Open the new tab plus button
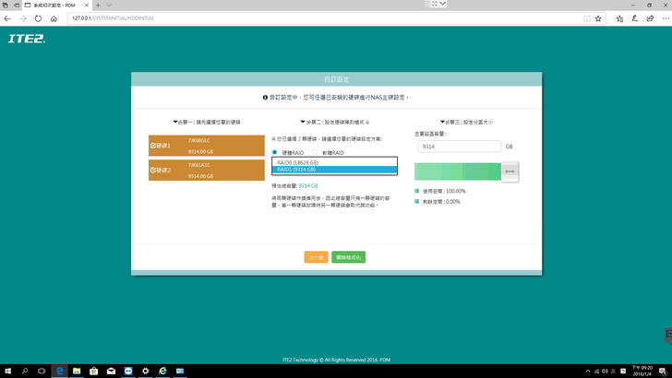This screenshot has height=378, width=672. point(99,5)
